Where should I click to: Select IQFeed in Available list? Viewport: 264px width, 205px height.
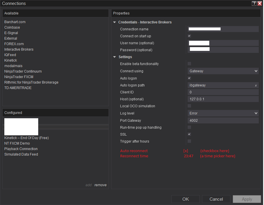[10, 55]
